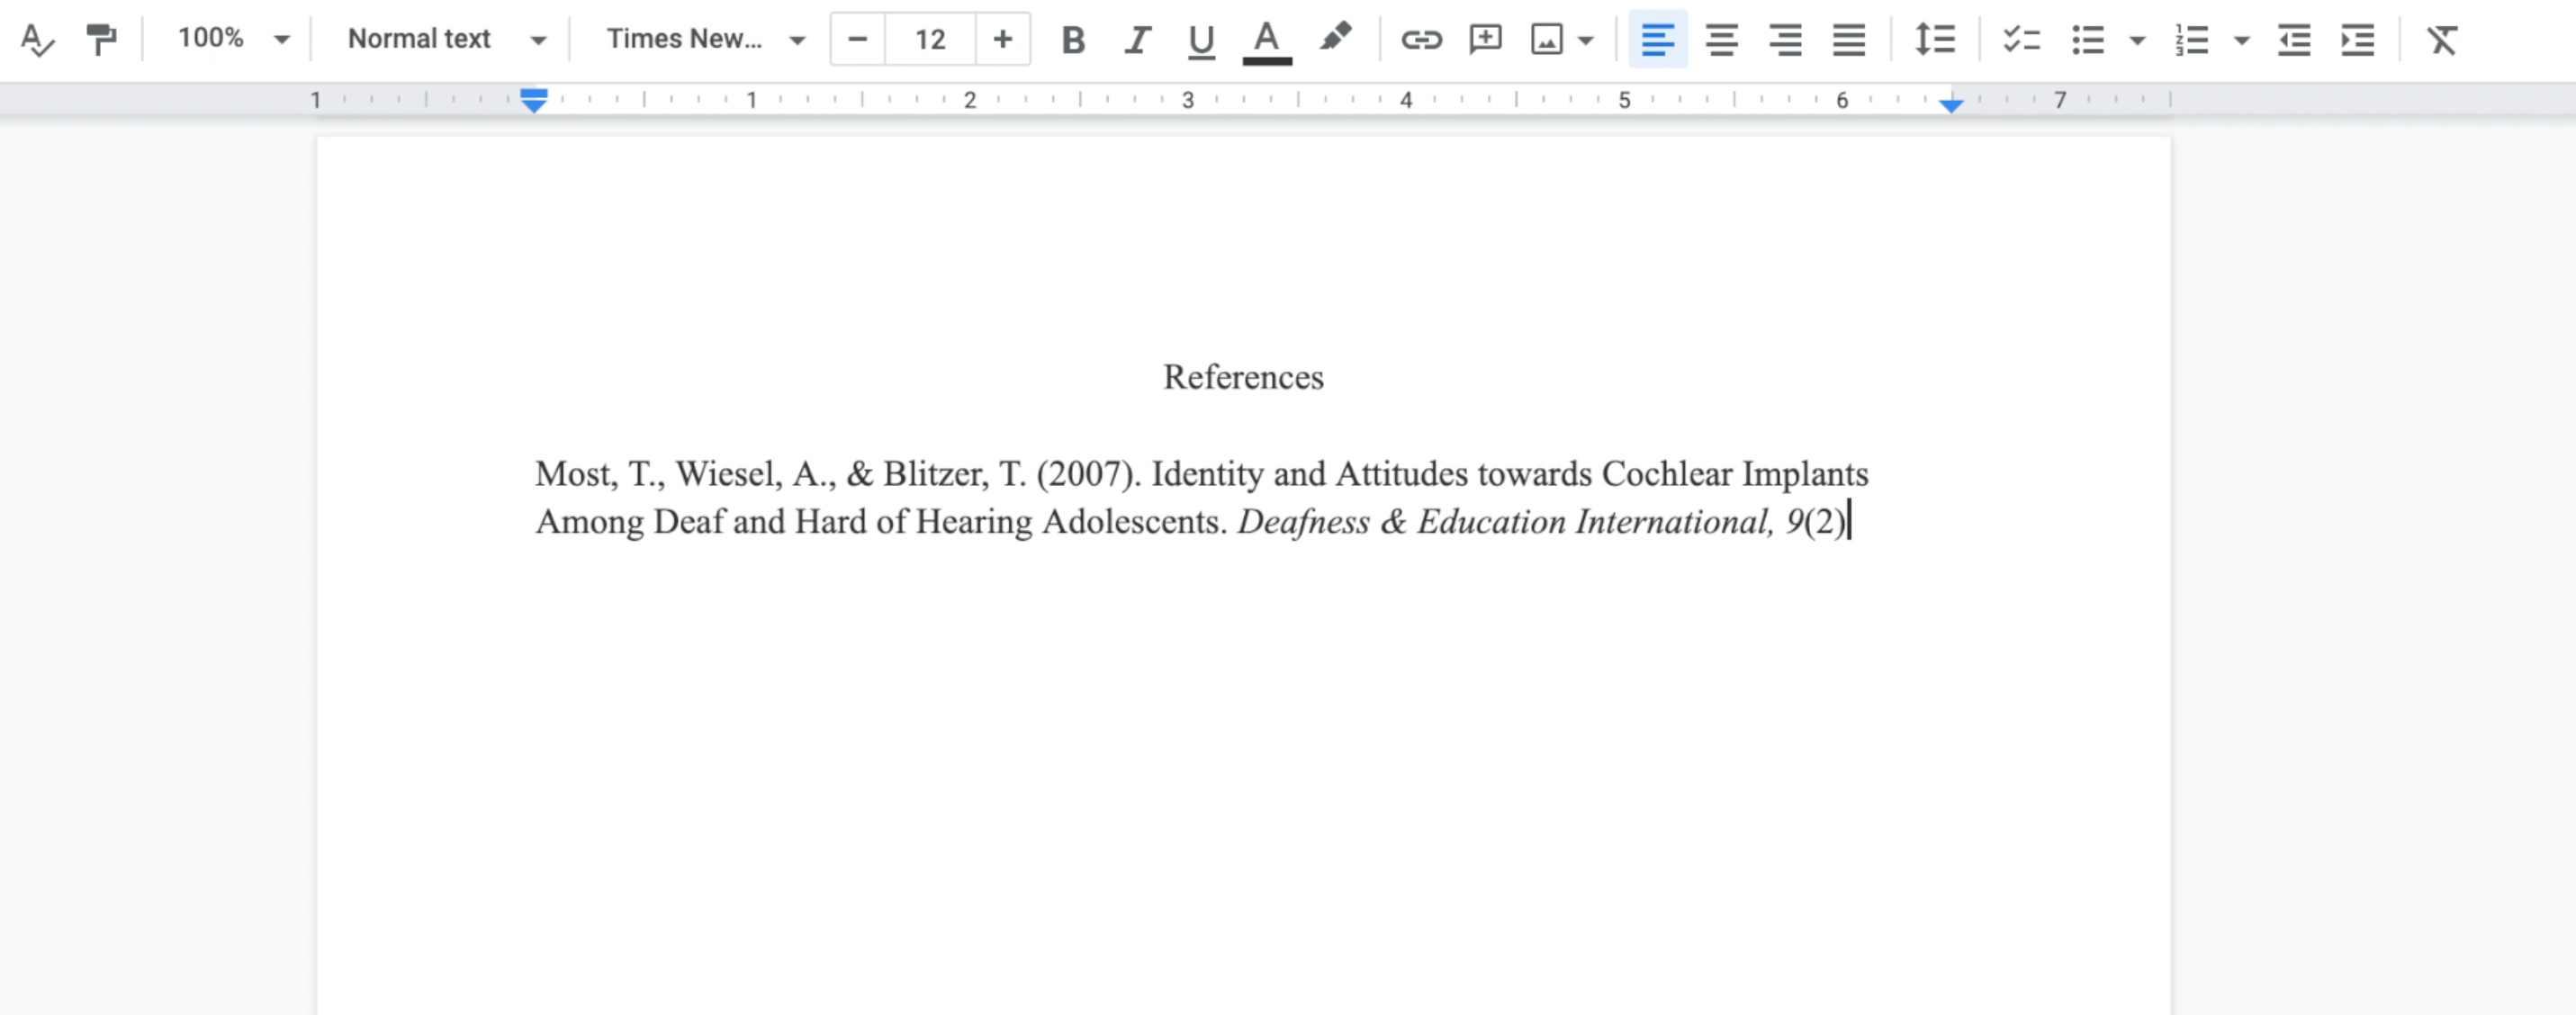Open the 100% zoom dropdown

point(233,40)
